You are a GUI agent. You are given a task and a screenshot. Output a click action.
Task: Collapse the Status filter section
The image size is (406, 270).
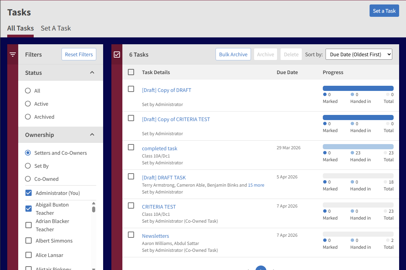click(92, 73)
